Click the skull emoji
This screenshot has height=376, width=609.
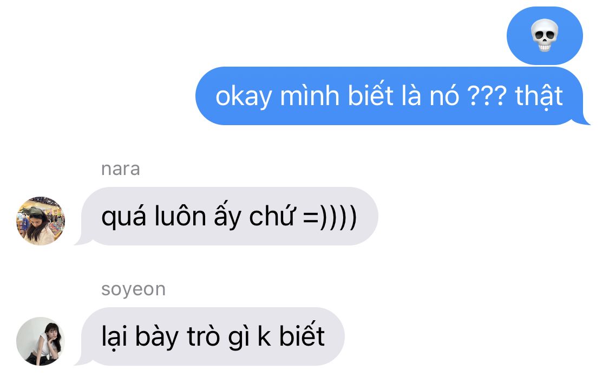[545, 35]
